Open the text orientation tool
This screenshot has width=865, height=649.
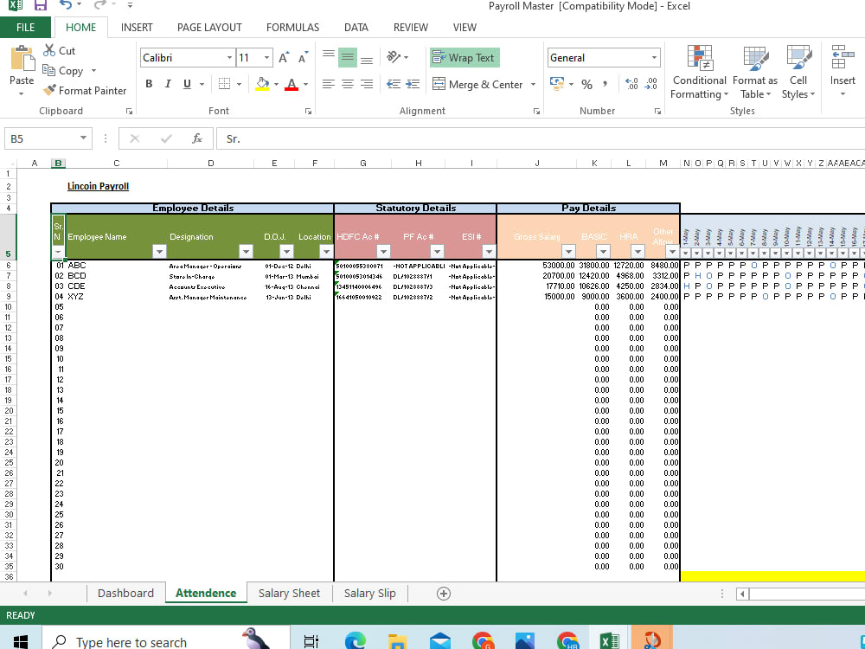coord(394,57)
